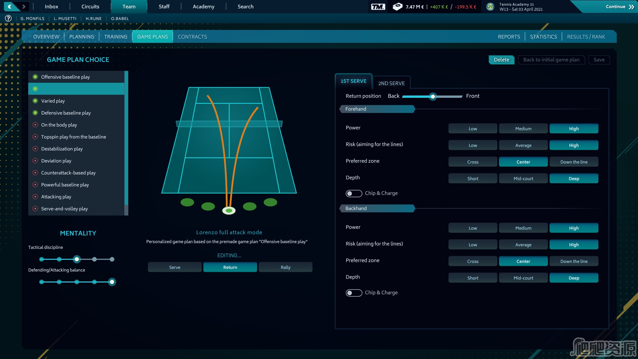Select Powerful baseline play game plan
The width and height of the screenshot is (638, 359).
pos(76,185)
